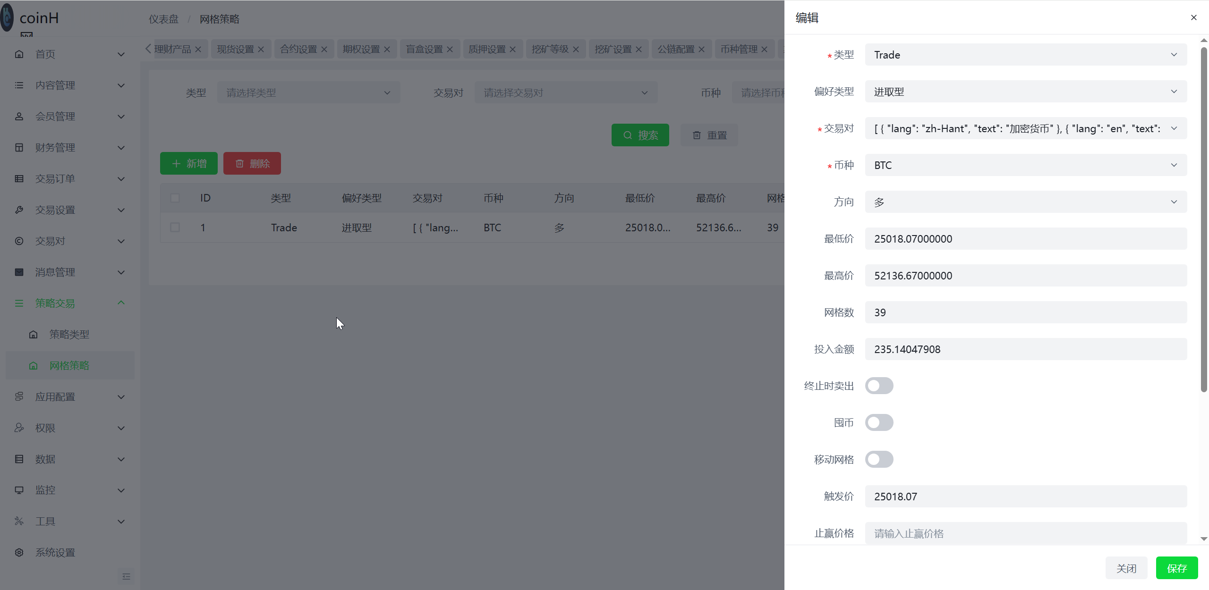Image resolution: width=1209 pixels, height=590 pixels.
Task: Click the 保存 save button
Action: tap(1176, 568)
